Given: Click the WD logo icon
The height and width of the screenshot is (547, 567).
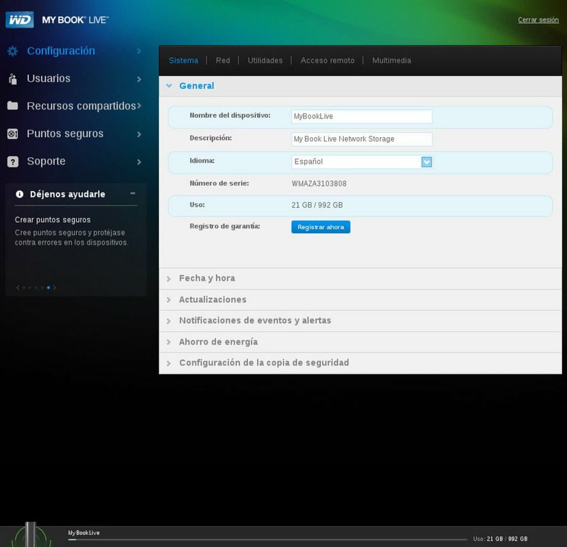Looking at the screenshot, I should pos(19,20).
